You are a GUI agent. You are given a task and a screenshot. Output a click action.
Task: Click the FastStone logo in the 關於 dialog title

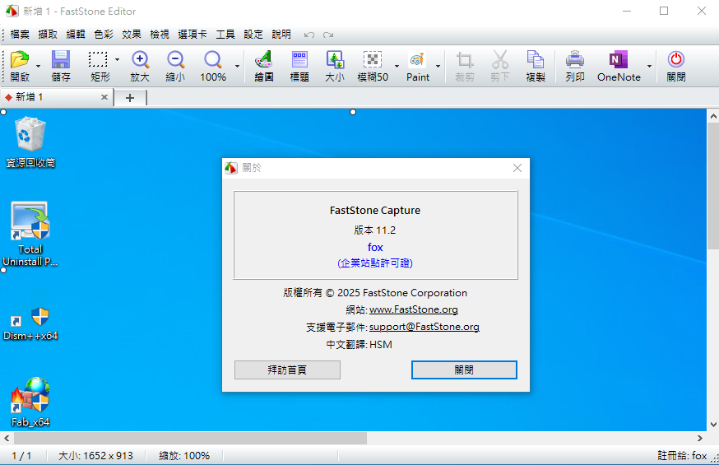[x=231, y=168]
